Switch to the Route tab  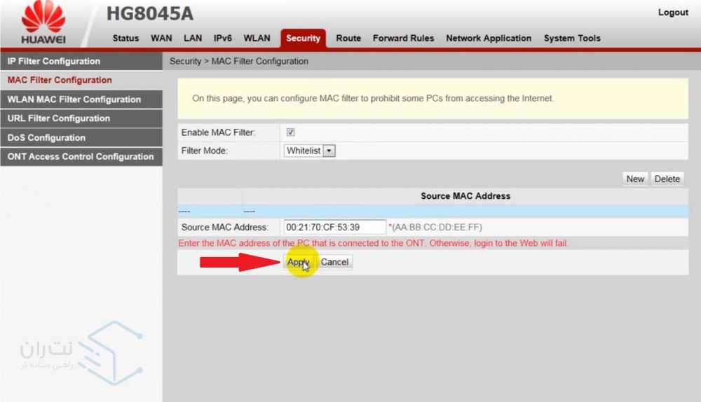point(348,39)
